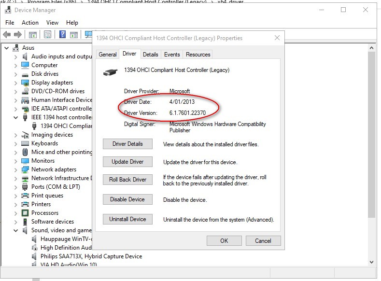Image resolution: width=381 pixels, height=281 pixels.
Task: Click the Imaging devices camera icon
Action: (x=25, y=135)
